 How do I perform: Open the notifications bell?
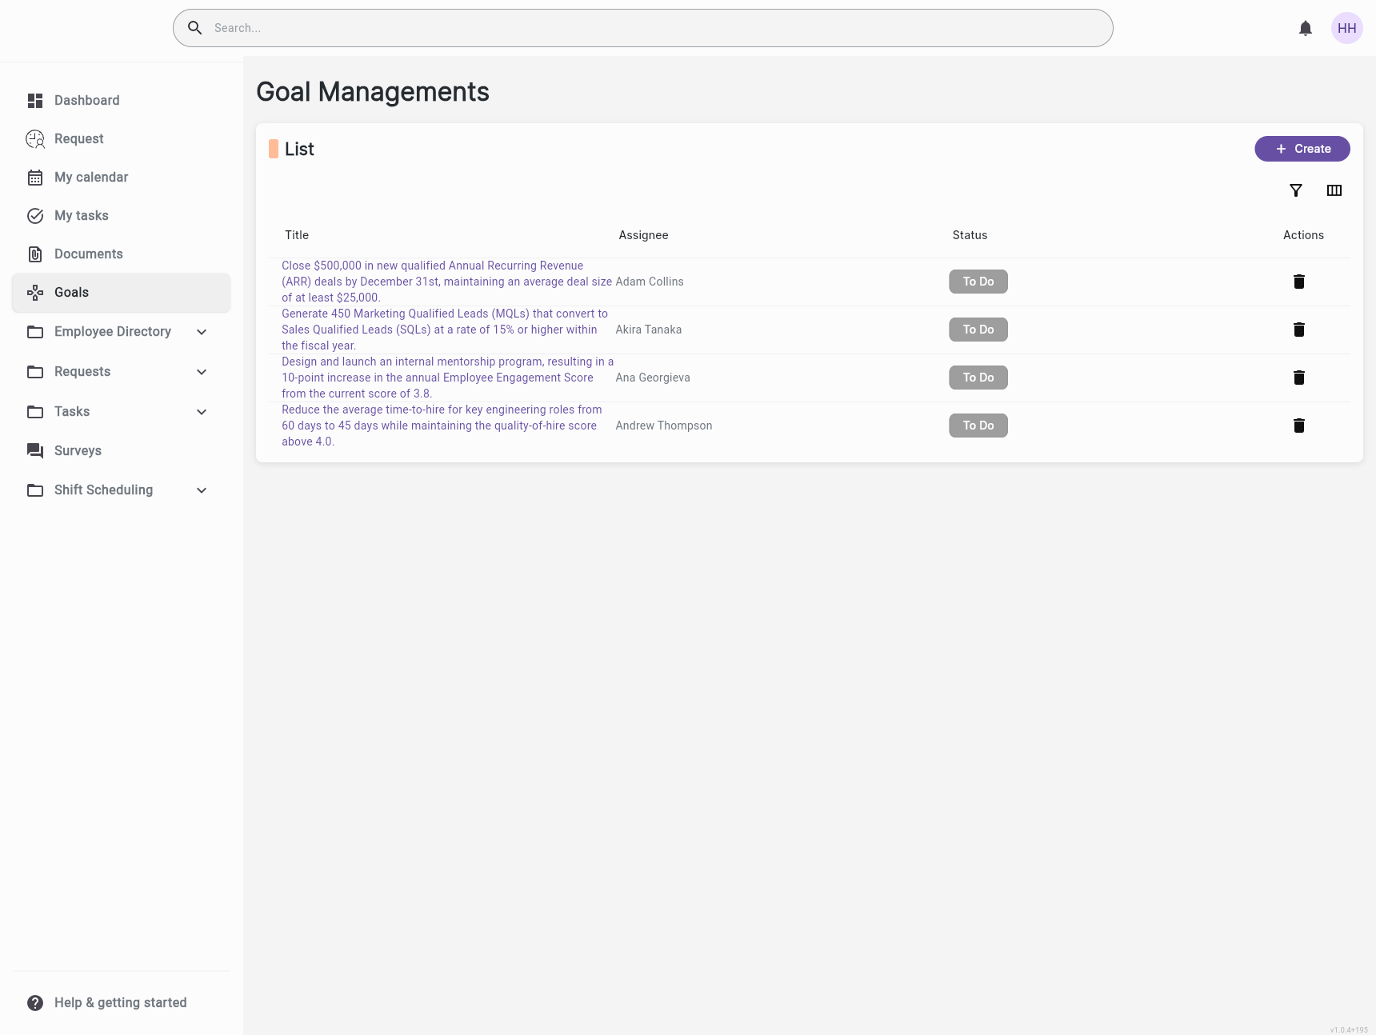coord(1305,29)
